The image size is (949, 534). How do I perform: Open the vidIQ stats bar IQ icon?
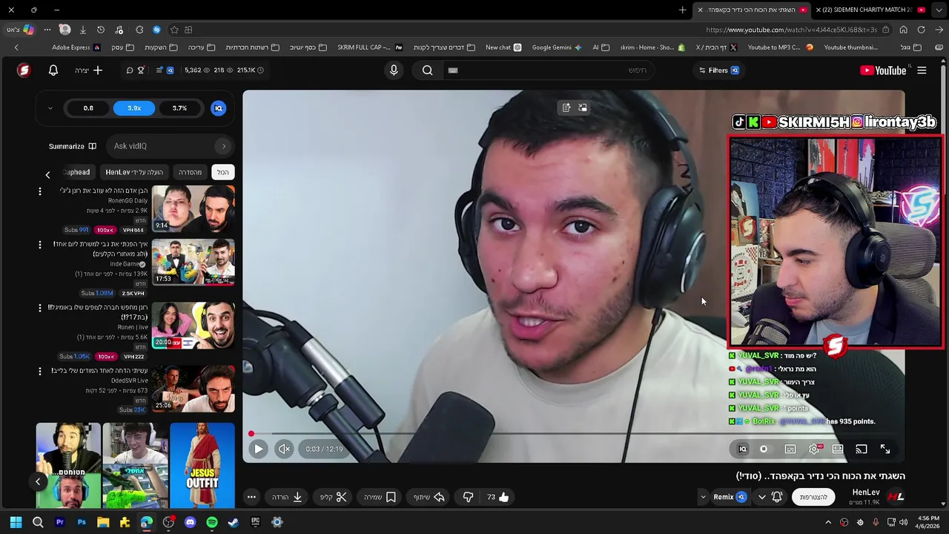[170, 70]
